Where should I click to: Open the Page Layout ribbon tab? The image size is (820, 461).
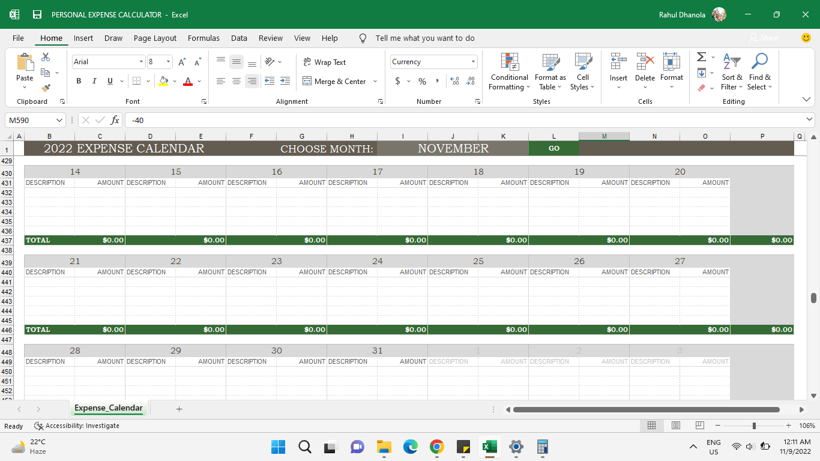155,38
